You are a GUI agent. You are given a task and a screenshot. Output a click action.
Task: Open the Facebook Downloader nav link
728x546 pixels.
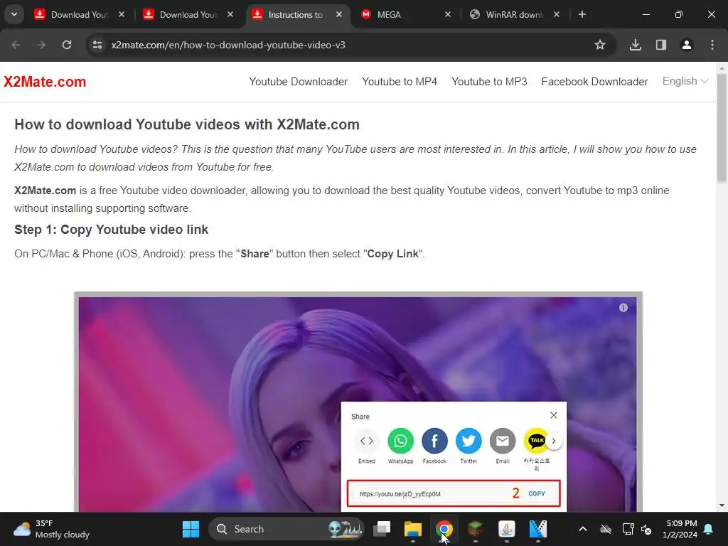[594, 82]
